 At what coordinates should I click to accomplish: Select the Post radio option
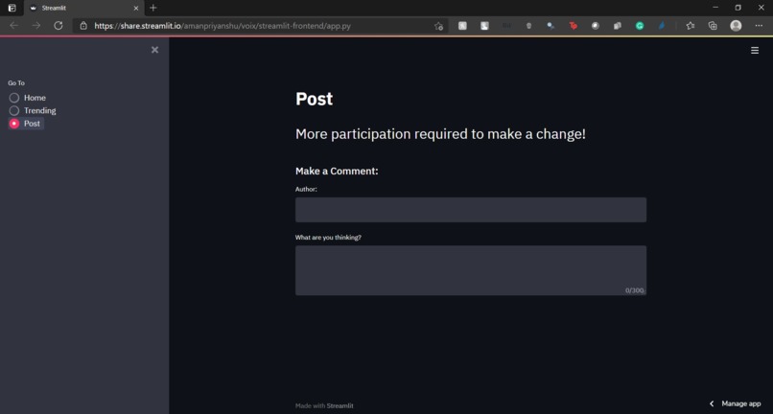[x=26, y=124]
